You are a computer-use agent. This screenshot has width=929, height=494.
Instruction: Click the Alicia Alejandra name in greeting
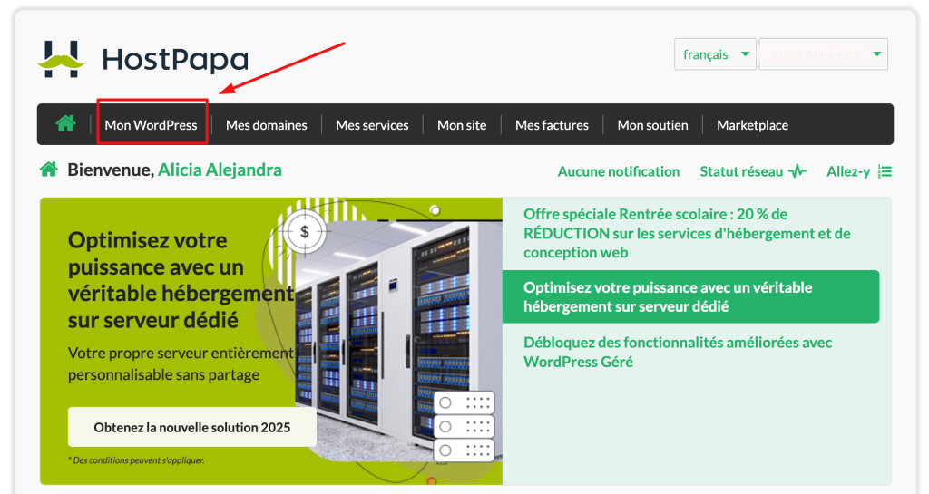pos(220,170)
